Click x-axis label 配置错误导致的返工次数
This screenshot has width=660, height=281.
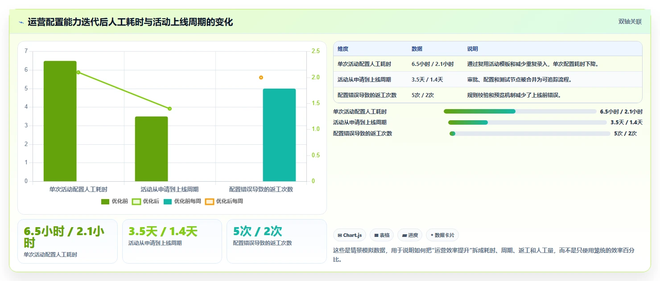click(261, 189)
